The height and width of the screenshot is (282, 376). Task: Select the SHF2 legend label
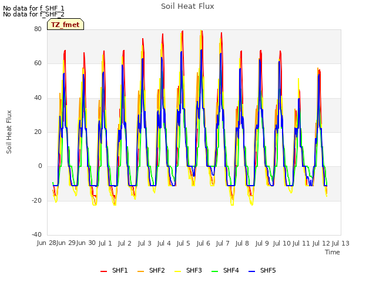click(157, 270)
